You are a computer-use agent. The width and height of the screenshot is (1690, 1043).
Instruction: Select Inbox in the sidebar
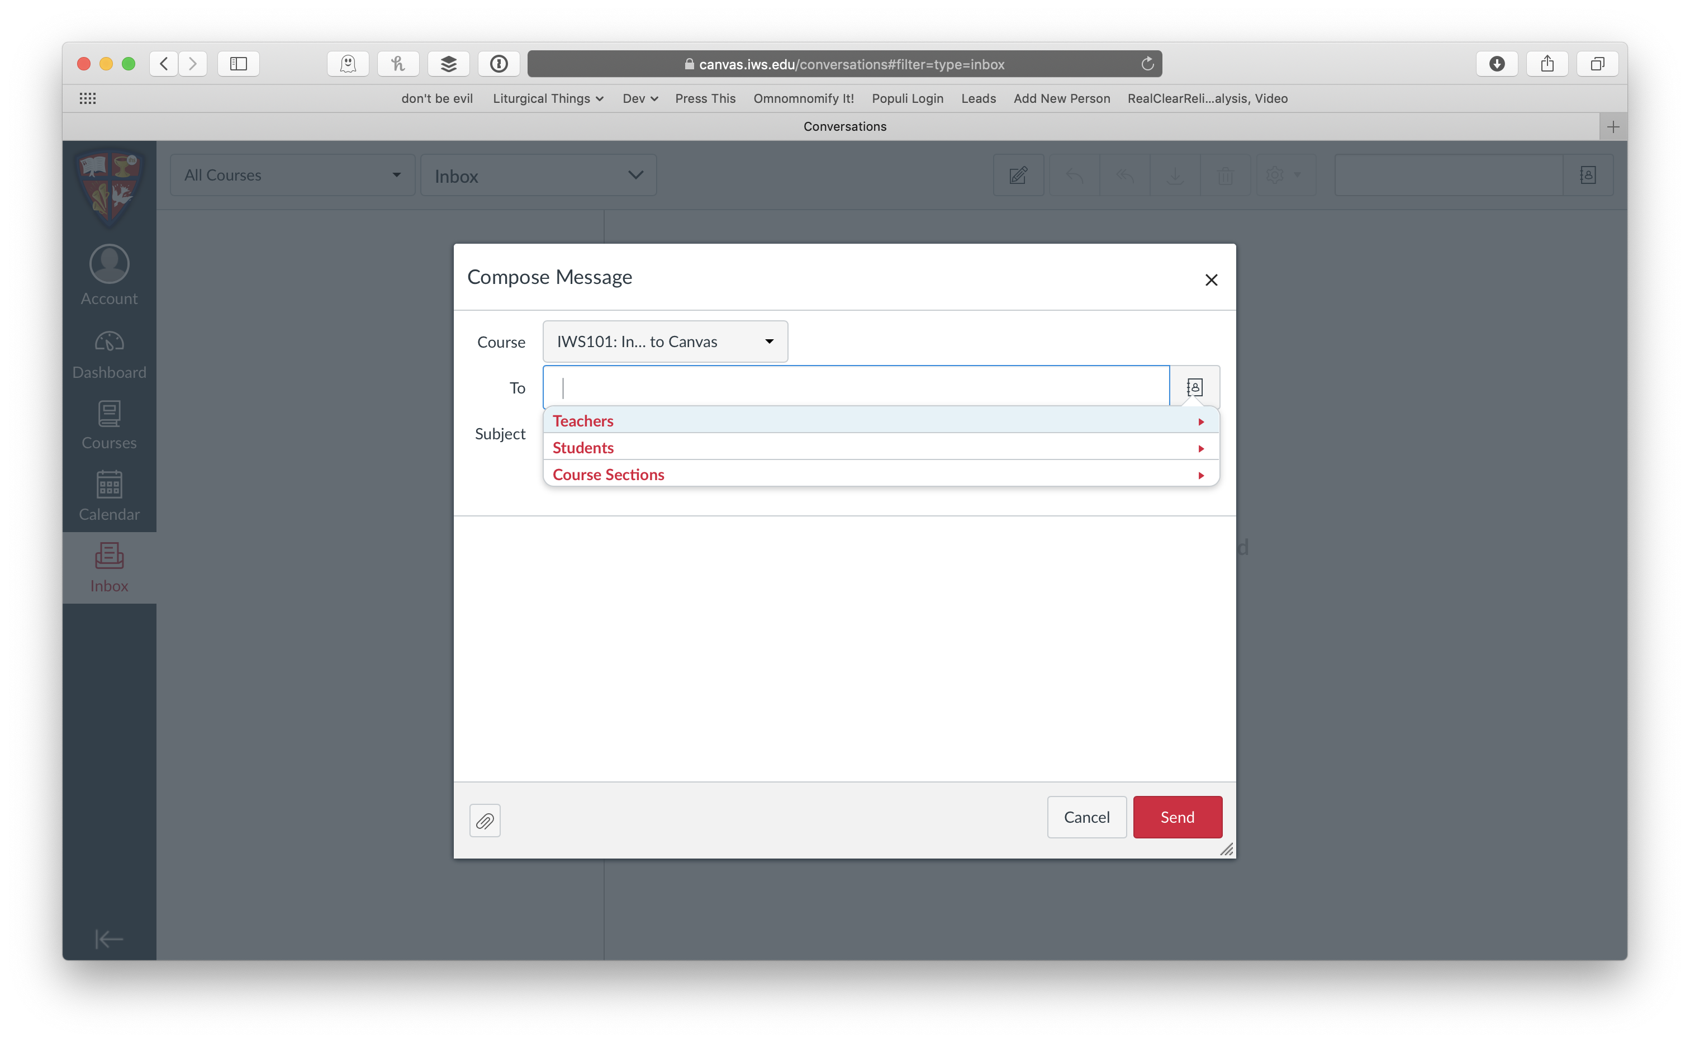pyautogui.click(x=109, y=568)
